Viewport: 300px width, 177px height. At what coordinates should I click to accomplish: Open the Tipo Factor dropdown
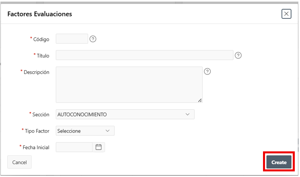coord(85,131)
